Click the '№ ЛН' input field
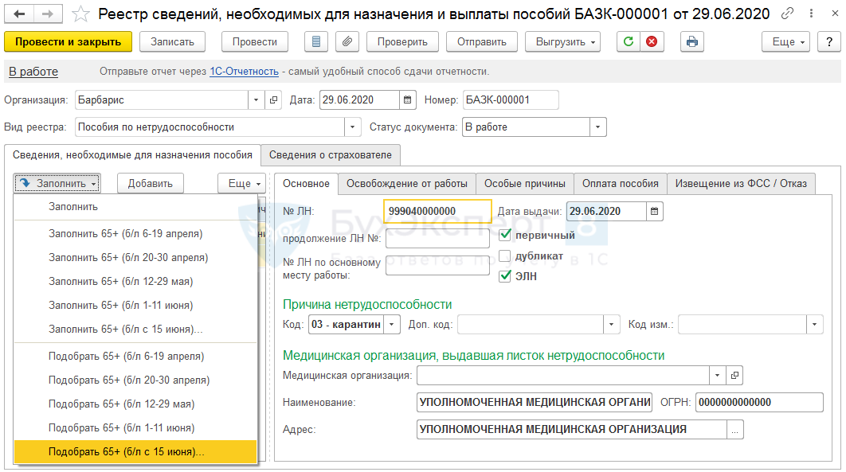 click(437, 211)
